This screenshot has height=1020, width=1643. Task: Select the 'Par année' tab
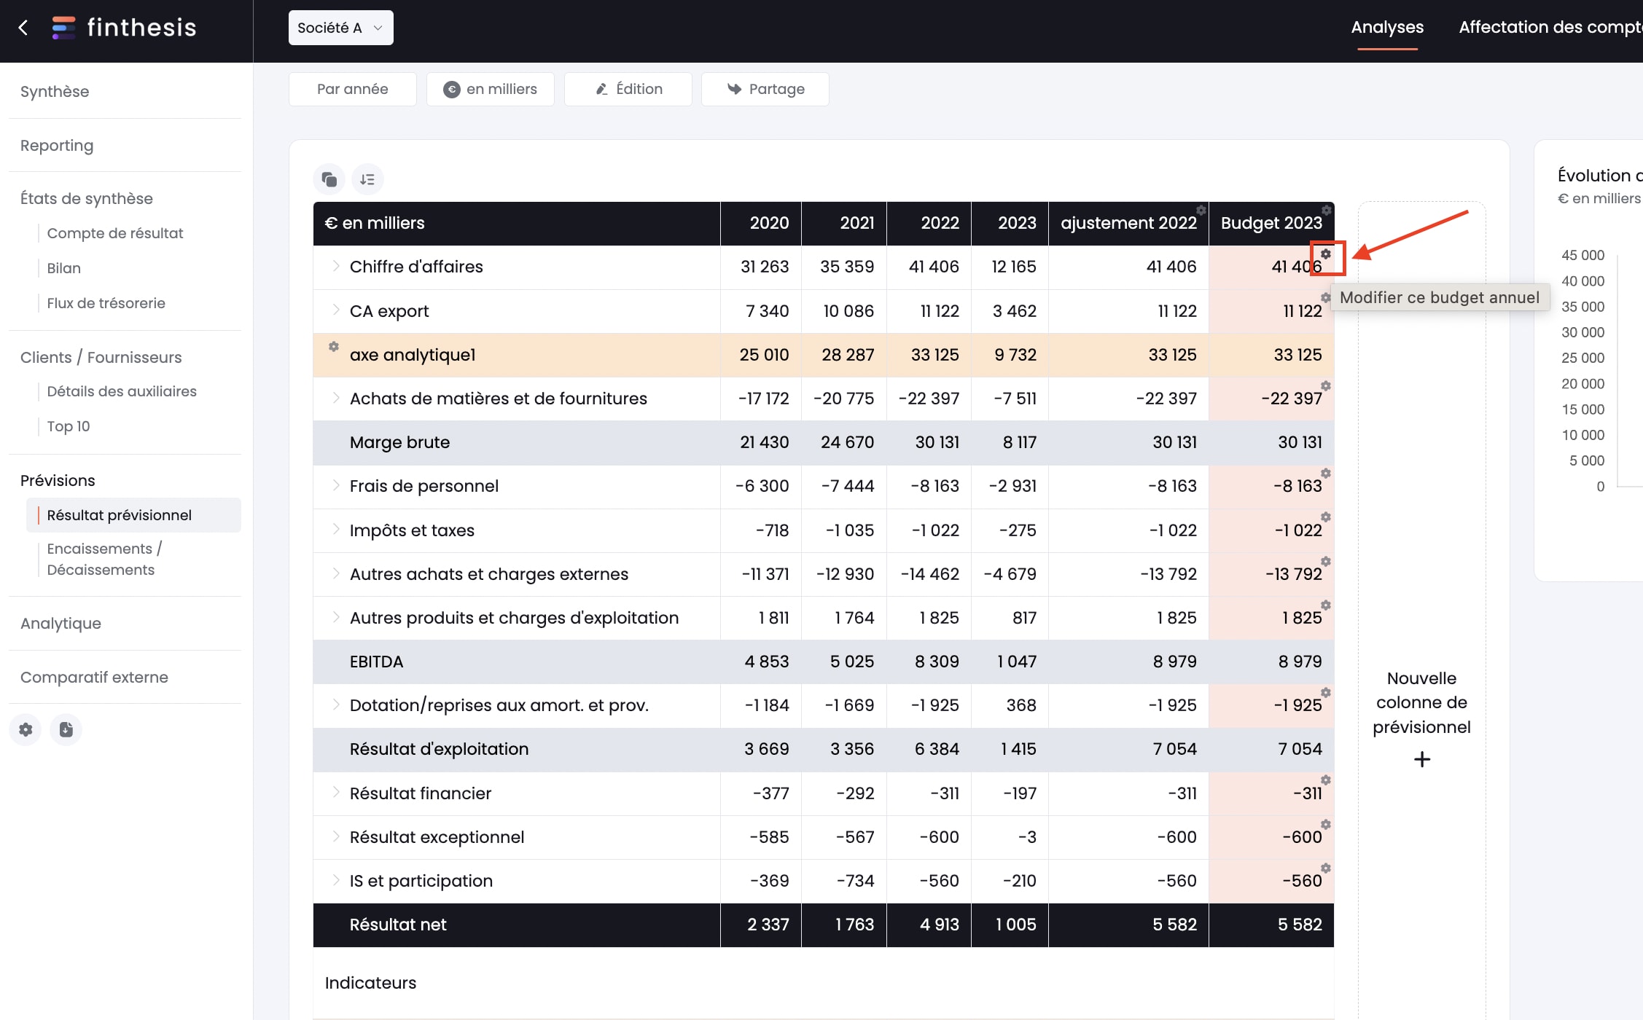[x=350, y=88]
